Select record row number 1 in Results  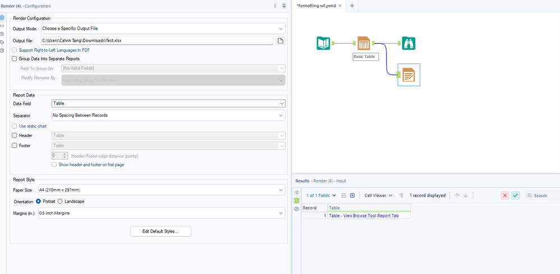[x=314, y=216]
